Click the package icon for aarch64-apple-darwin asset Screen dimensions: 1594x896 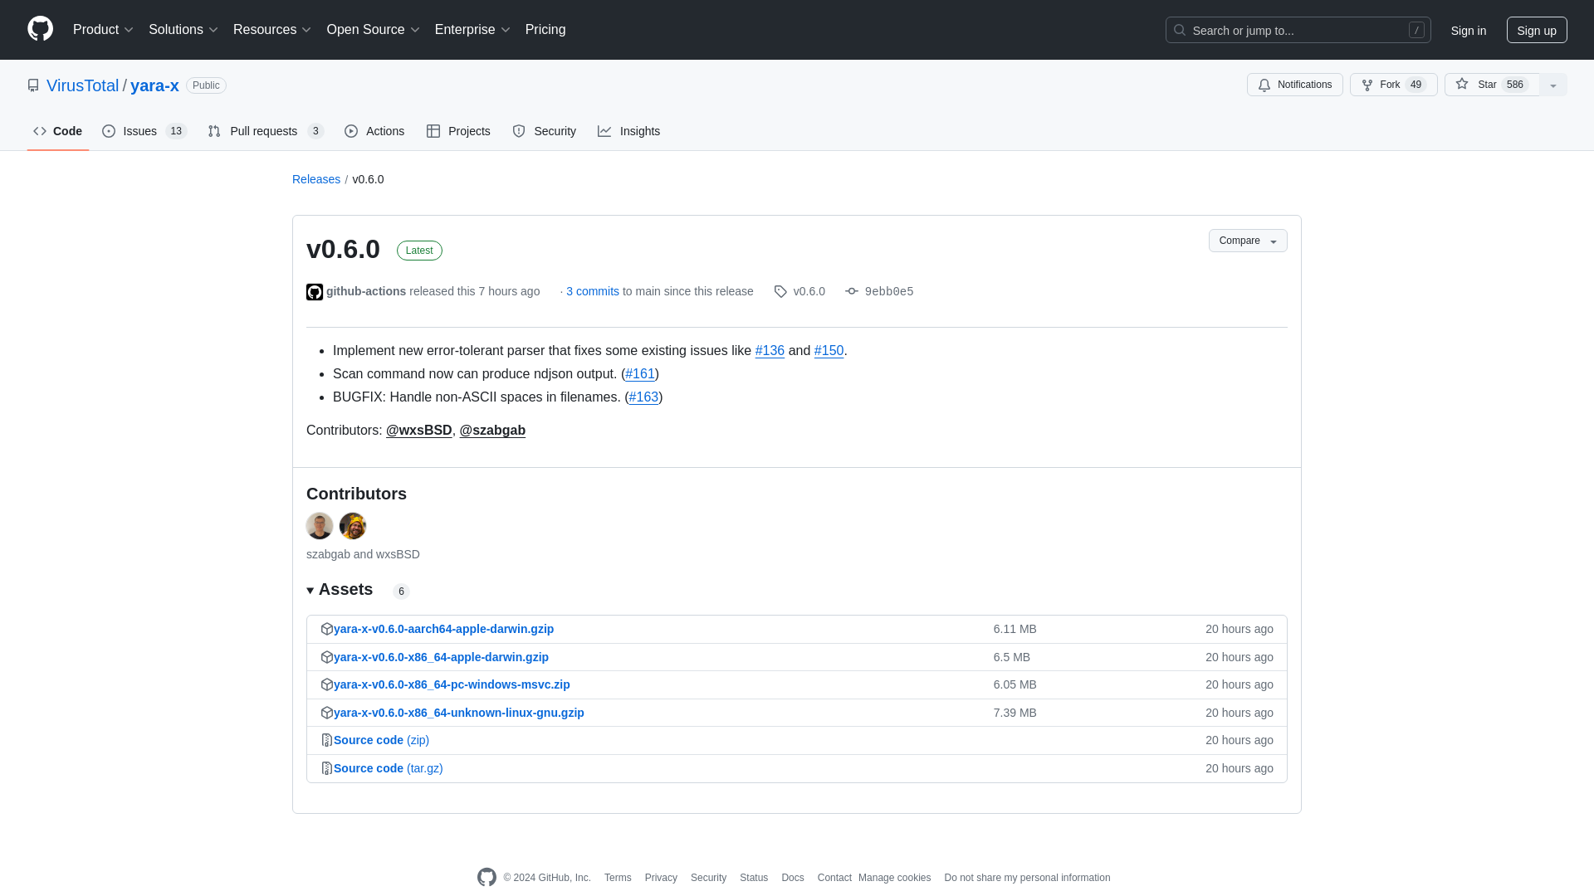click(327, 630)
